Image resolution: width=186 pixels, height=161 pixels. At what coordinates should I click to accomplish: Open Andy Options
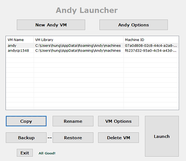pyautogui.click(x=133, y=25)
